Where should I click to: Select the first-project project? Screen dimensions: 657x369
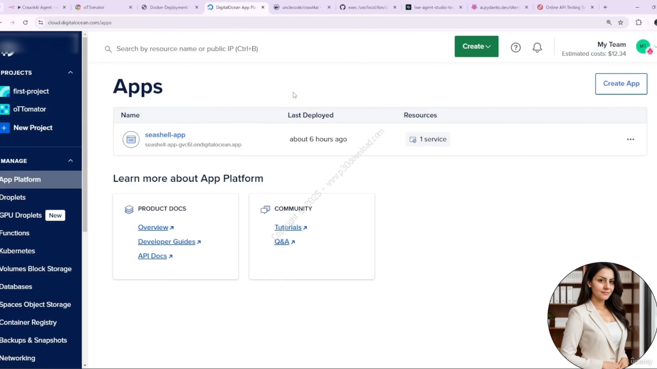pyautogui.click(x=31, y=91)
